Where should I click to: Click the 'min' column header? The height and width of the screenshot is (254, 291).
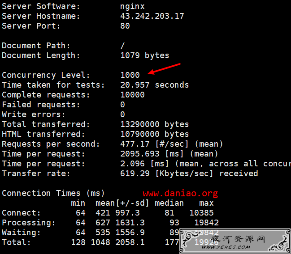tap(78, 203)
